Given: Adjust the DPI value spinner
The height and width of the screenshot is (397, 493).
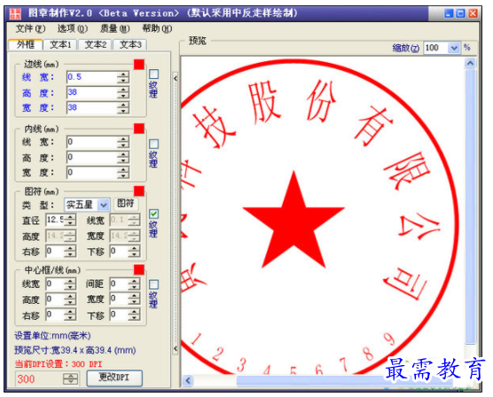Looking at the screenshot, I should (x=71, y=378).
